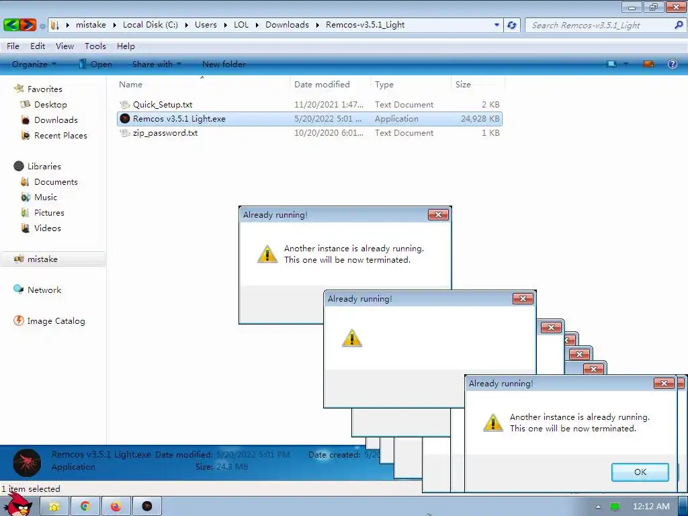Close the middle Already running dialog

pos(523,299)
